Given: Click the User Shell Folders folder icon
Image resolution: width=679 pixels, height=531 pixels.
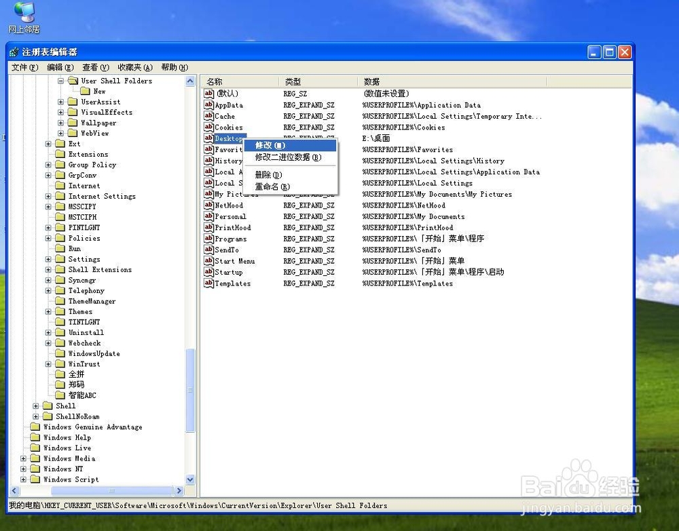Looking at the screenshot, I should [x=73, y=81].
